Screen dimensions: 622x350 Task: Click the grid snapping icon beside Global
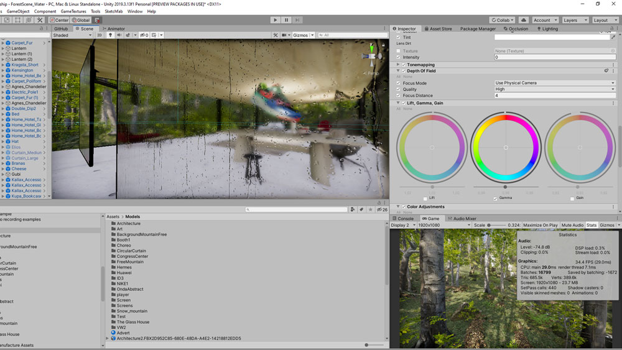click(x=97, y=20)
